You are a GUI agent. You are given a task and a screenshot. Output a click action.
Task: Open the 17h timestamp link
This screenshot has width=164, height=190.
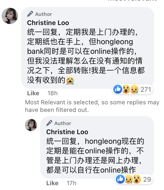pos(71,183)
